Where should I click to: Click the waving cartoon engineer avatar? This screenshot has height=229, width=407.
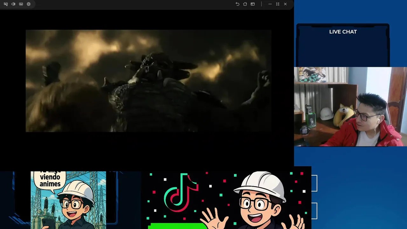click(x=253, y=200)
